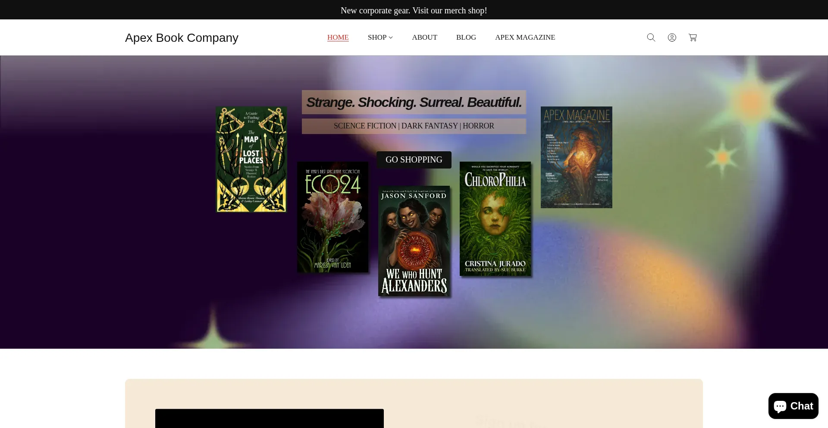828x428 pixels.
Task: Open We Who Hunt Alexanders book cover
Action: pos(414,241)
